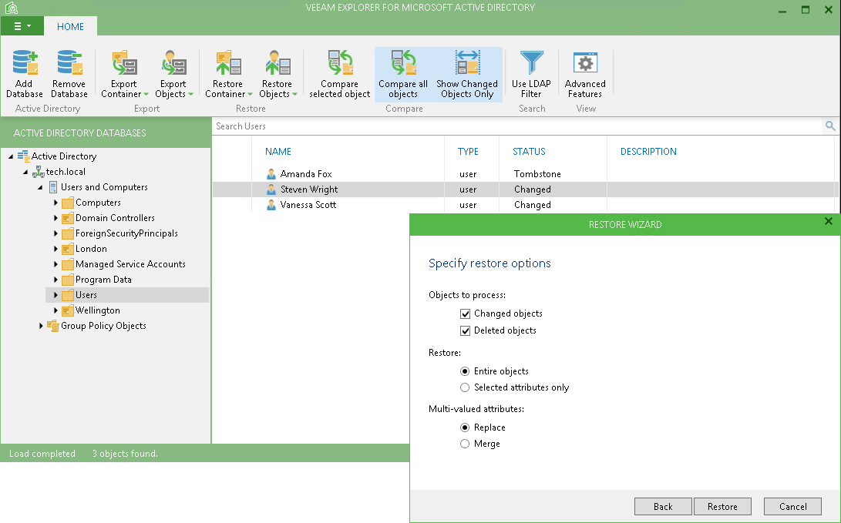Screen dimensions: 841x523
Task: Click the Wellington folder icon
Action: coord(68,310)
